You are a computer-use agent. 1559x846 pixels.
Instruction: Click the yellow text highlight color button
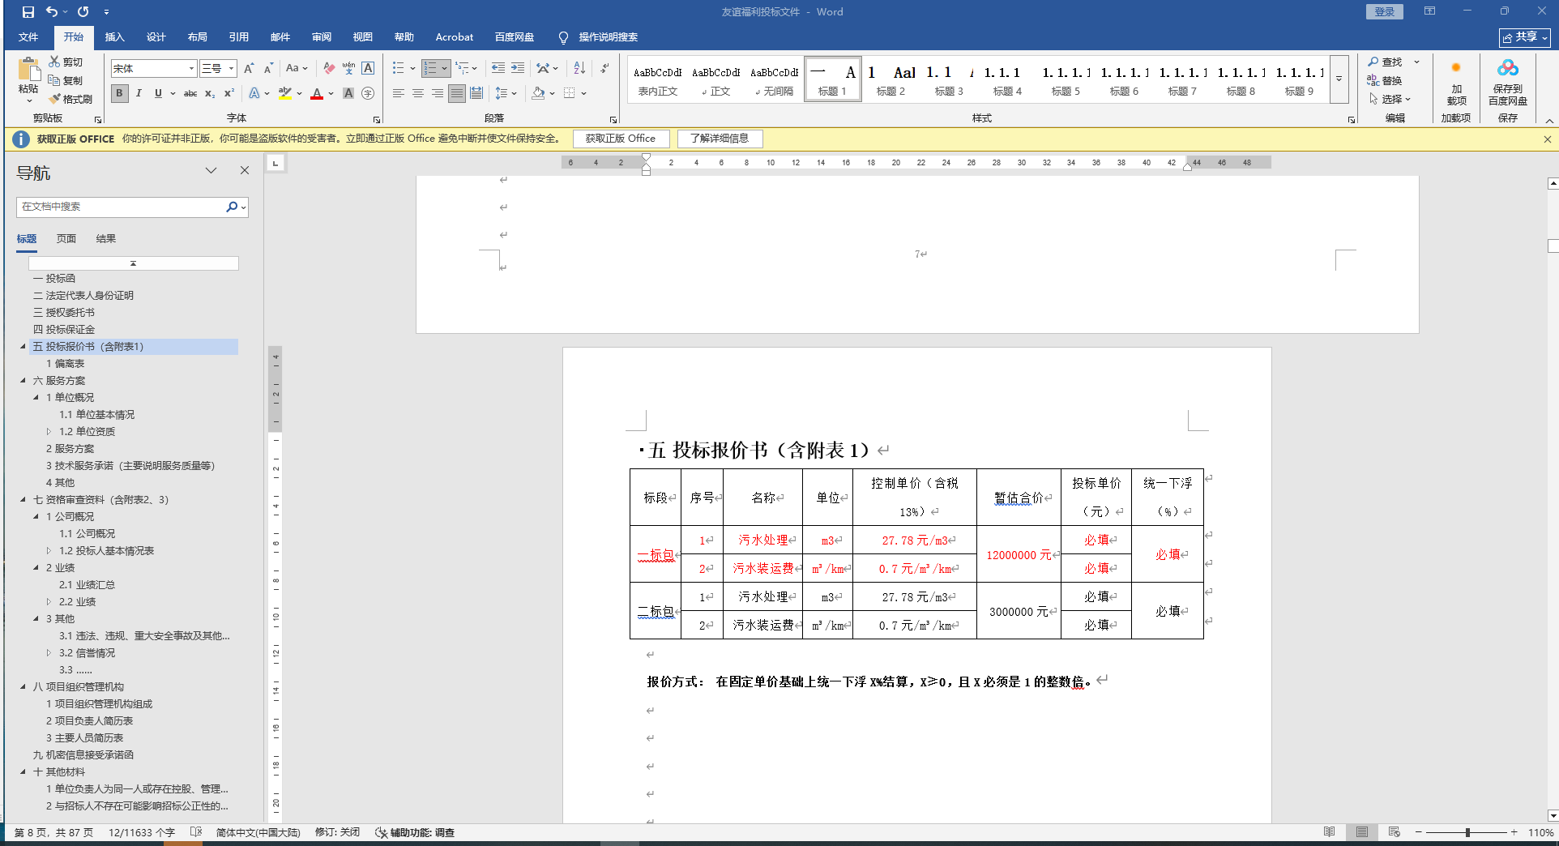[284, 93]
